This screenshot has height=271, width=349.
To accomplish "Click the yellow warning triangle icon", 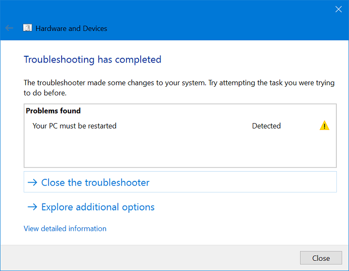I will [x=324, y=126].
